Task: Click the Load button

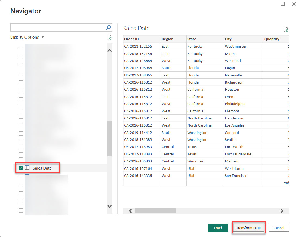Action: click(x=218, y=228)
